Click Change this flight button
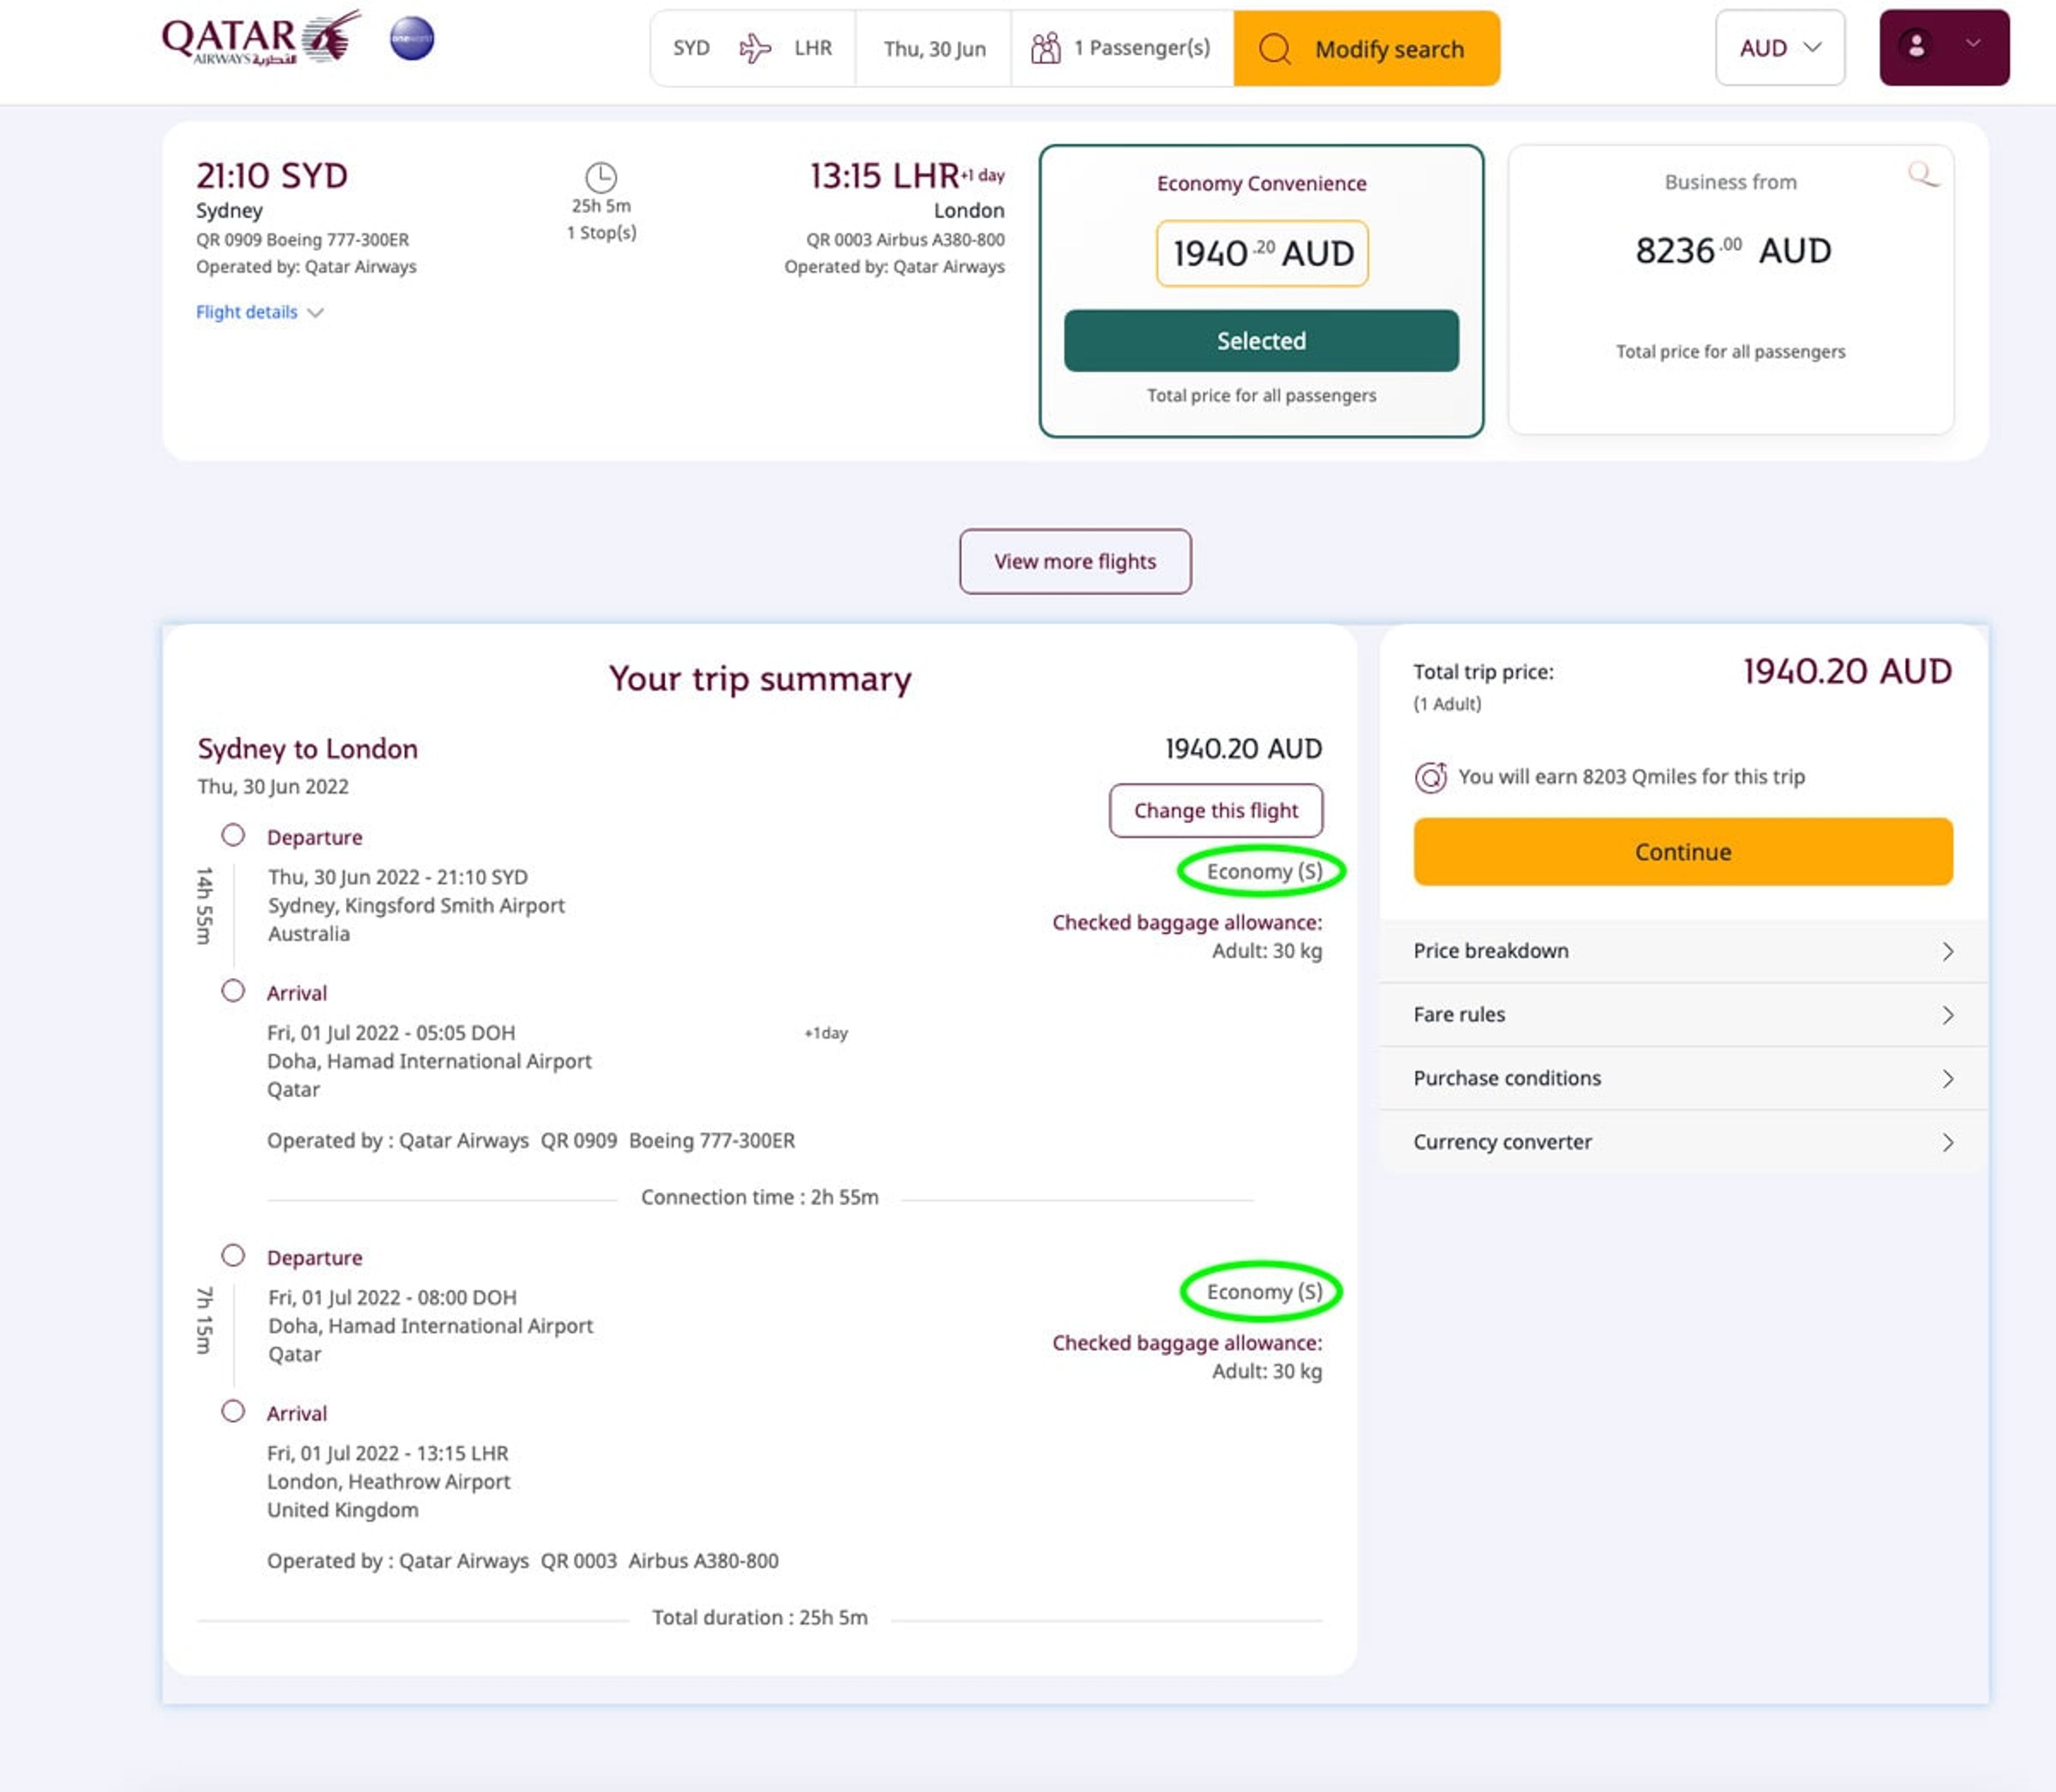Screen dimensions: 2056x1792 coord(1215,811)
